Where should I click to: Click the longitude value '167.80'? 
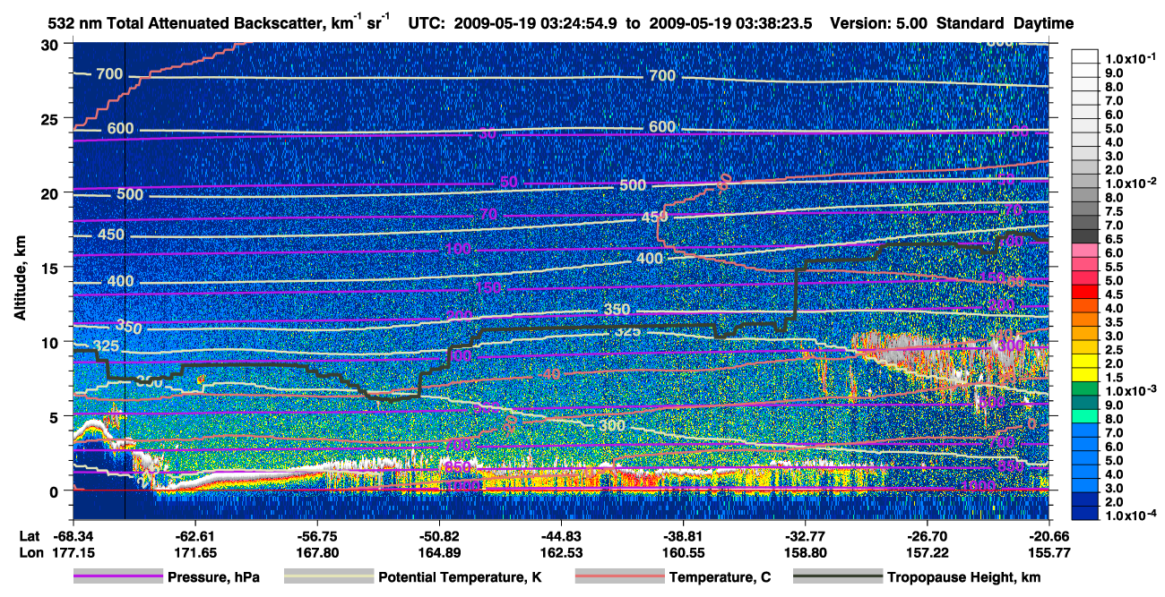tap(317, 552)
